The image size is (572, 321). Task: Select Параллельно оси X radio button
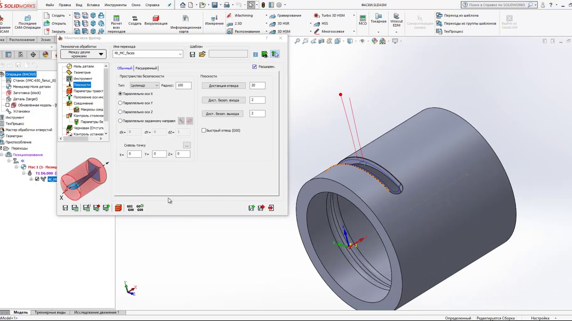(120, 94)
